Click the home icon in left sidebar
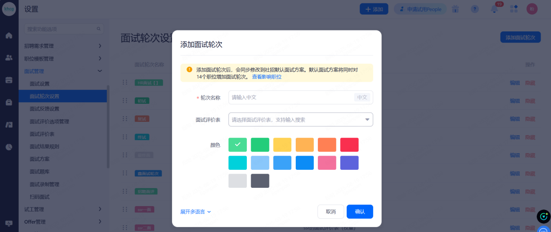The height and width of the screenshot is (232, 551). tap(9, 35)
